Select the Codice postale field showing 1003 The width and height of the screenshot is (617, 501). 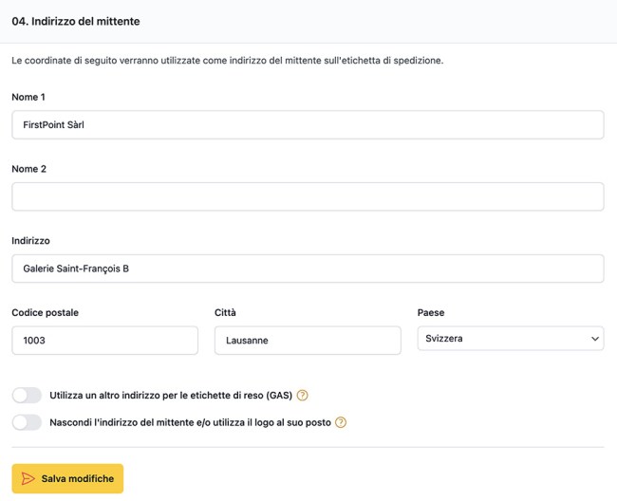click(104, 341)
